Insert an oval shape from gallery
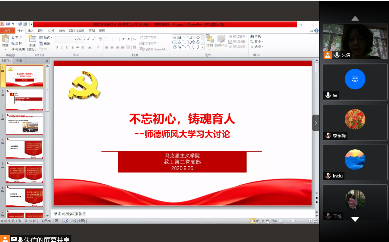389x242 pixels. coord(198,37)
